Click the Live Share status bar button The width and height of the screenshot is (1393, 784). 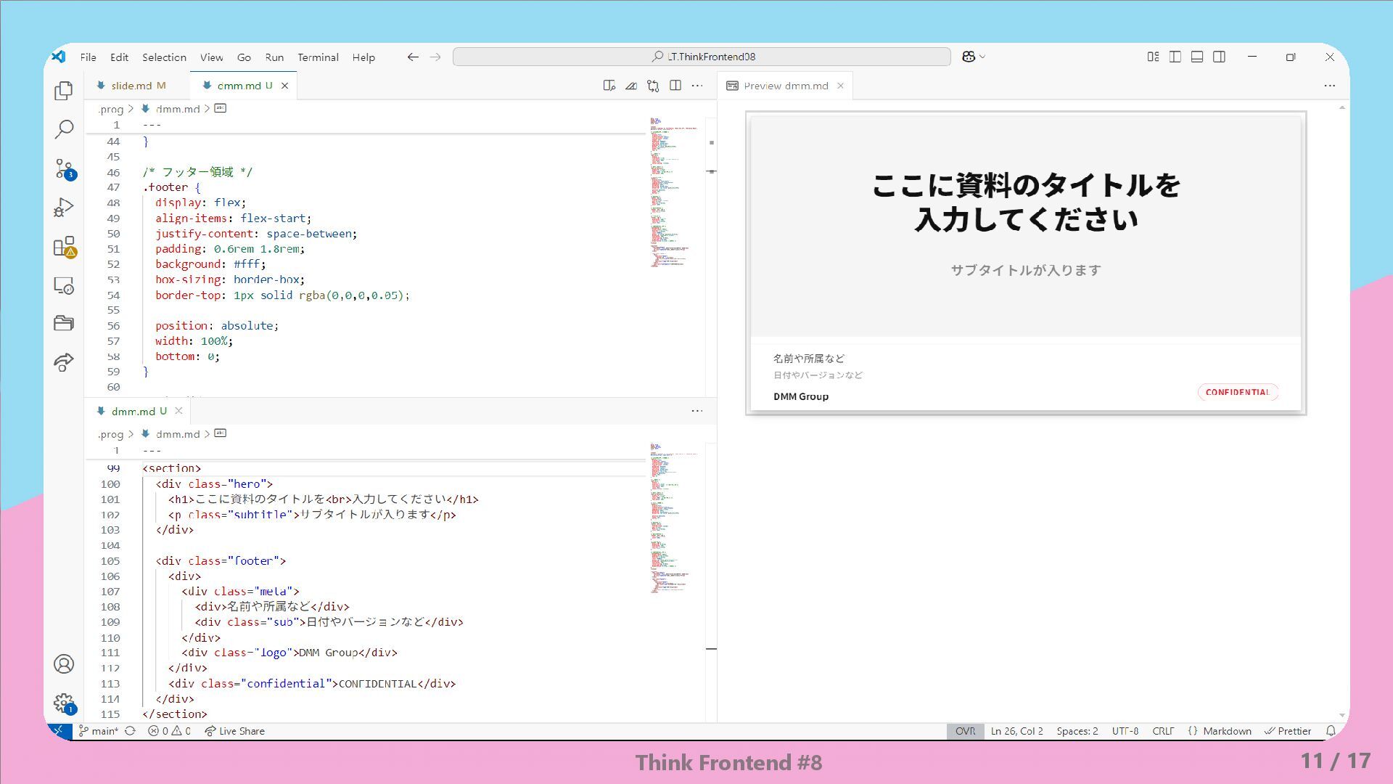(234, 731)
